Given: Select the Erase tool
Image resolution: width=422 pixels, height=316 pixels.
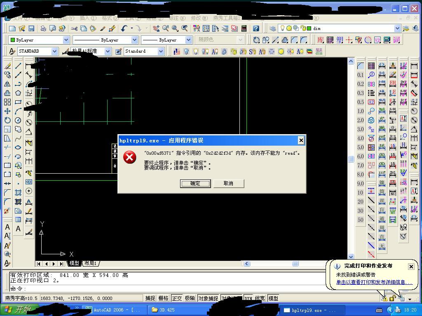Looking at the screenshot, I should pos(7,66).
